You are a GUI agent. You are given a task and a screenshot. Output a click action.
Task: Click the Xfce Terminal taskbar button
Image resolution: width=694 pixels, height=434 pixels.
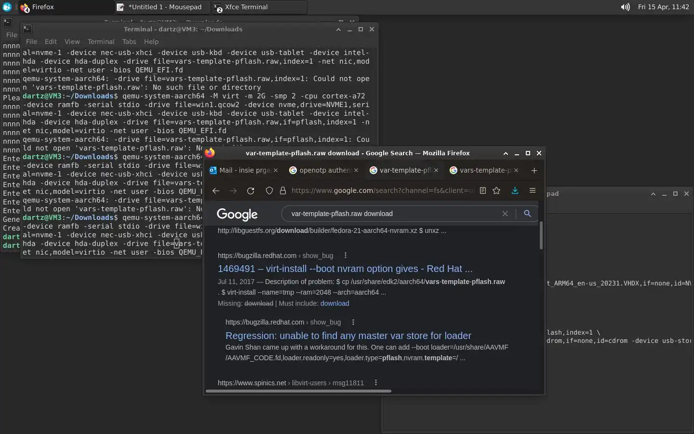point(259,7)
